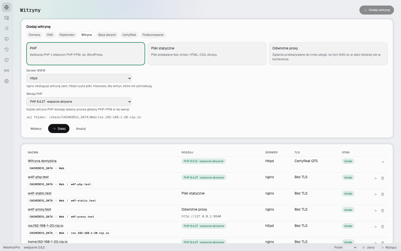Open arrow for w4f-static.test row
The height and width of the screenshot is (251, 401).
375,194
